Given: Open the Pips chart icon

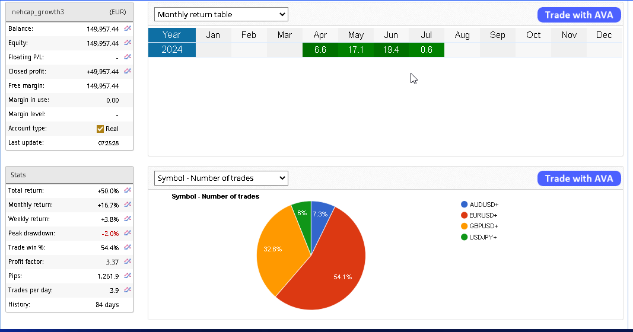Looking at the screenshot, I should [x=127, y=276].
